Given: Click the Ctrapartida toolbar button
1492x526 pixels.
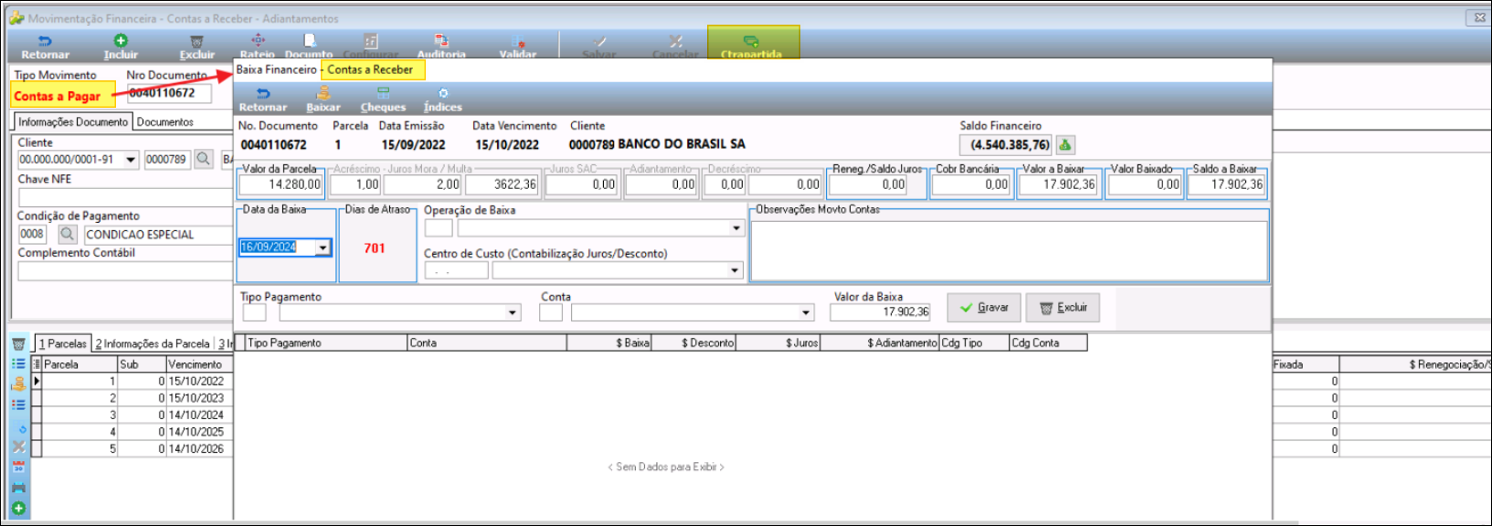Looking at the screenshot, I should pyautogui.click(x=751, y=47).
